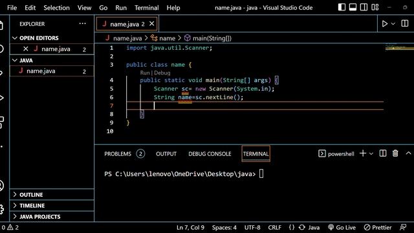
Task: Click Ln 7, Col 9 in status bar
Action: tap(190, 227)
